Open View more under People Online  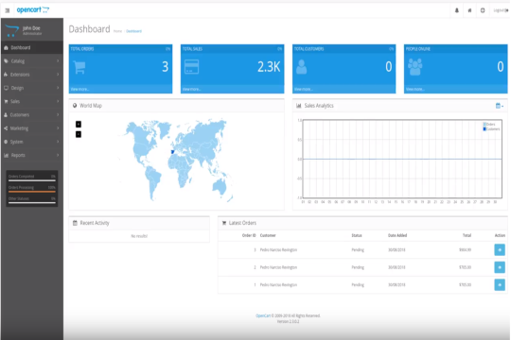tap(414, 89)
